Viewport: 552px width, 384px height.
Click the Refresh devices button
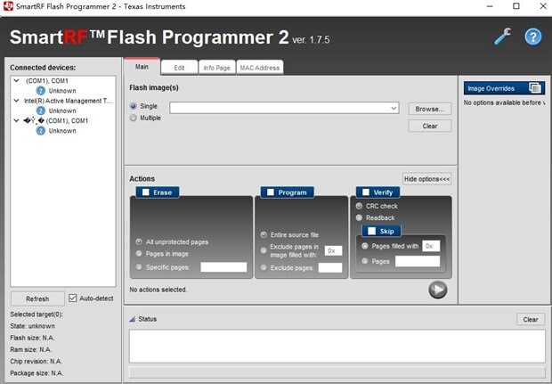[x=37, y=298]
